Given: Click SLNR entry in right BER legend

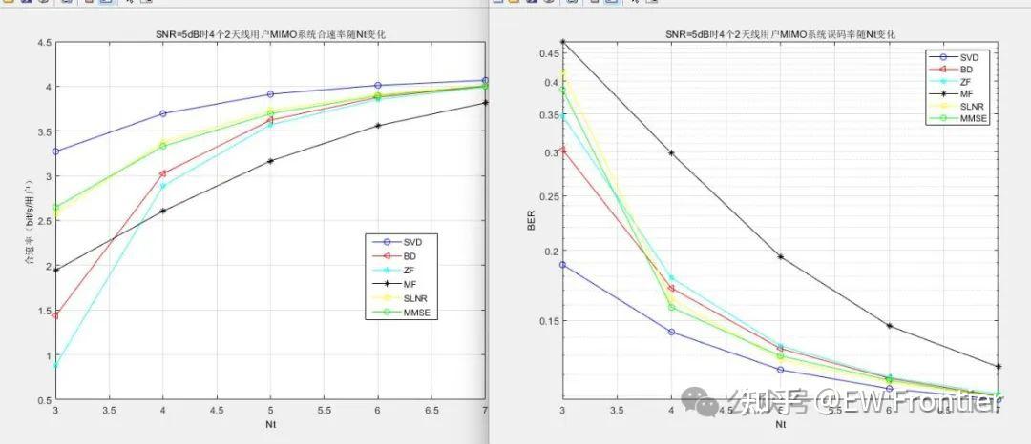Looking at the screenshot, I should point(959,107).
